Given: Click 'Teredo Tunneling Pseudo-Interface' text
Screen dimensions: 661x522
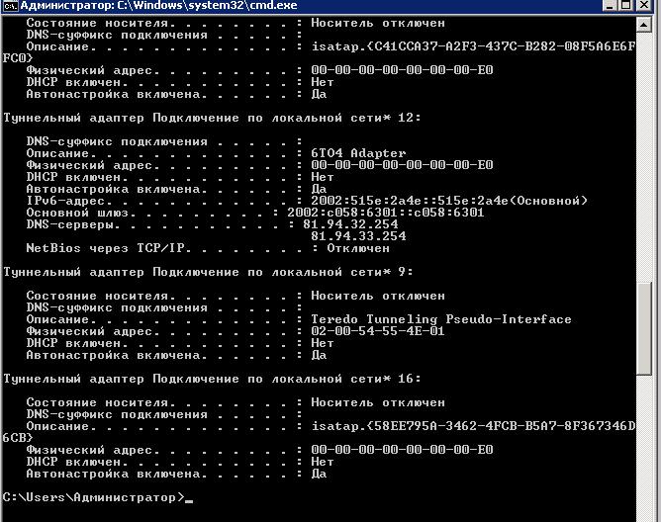Looking at the screenshot, I should pyautogui.click(x=441, y=319).
